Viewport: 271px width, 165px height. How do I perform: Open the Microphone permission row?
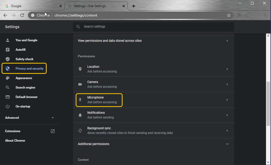pos(154,100)
